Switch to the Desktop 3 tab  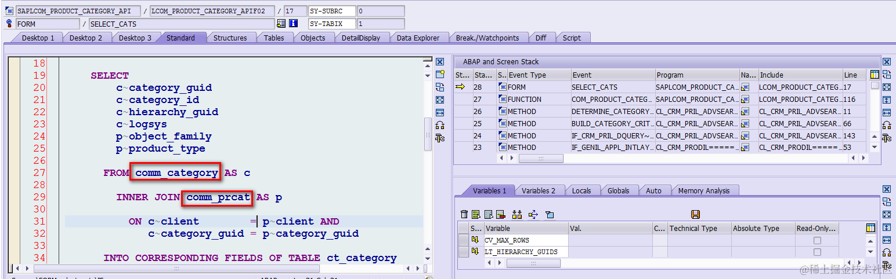tap(135, 38)
